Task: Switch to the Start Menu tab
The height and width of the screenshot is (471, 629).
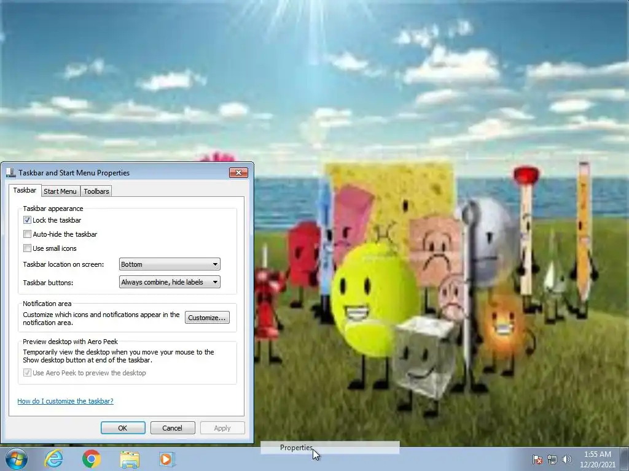Action: (60, 191)
